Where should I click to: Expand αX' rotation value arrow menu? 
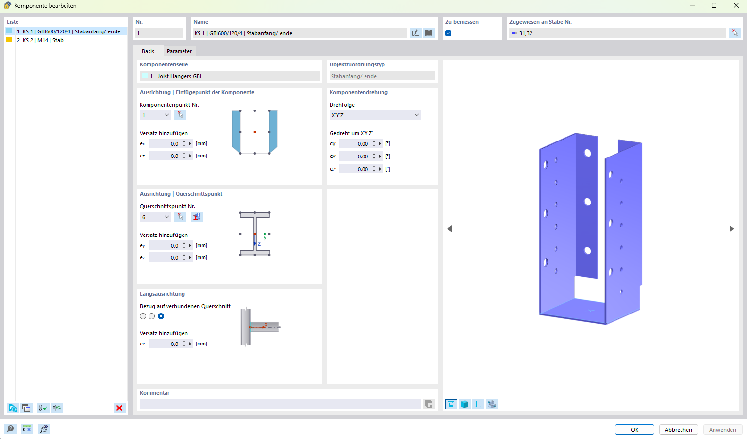[380, 144]
